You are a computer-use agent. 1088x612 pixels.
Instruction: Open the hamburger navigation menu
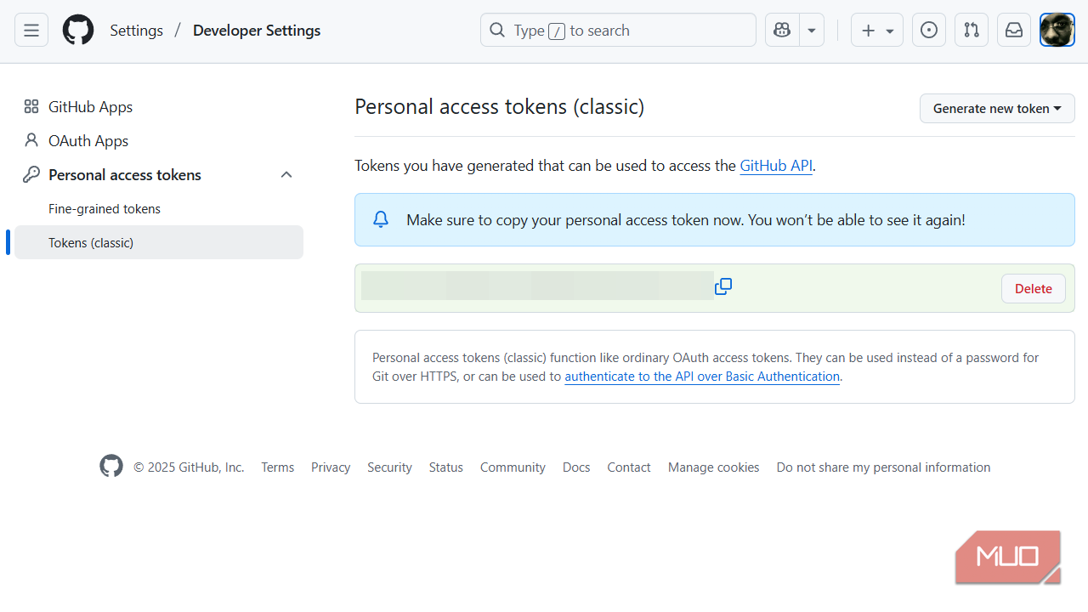(x=31, y=31)
